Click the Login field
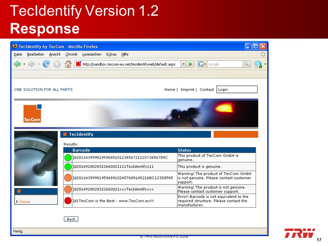This screenshot has height=246, width=328. (237, 90)
